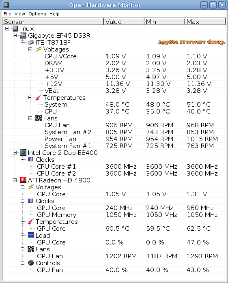The image size is (228, 283).
Task: Click the fan icon beside motherboard Fans
Action: click(x=38, y=118)
